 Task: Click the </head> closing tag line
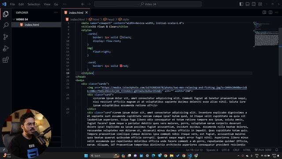81,77
